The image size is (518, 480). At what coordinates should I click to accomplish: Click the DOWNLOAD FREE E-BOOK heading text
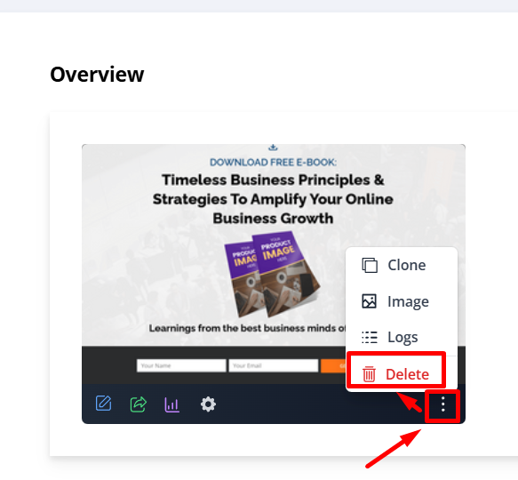(273, 163)
